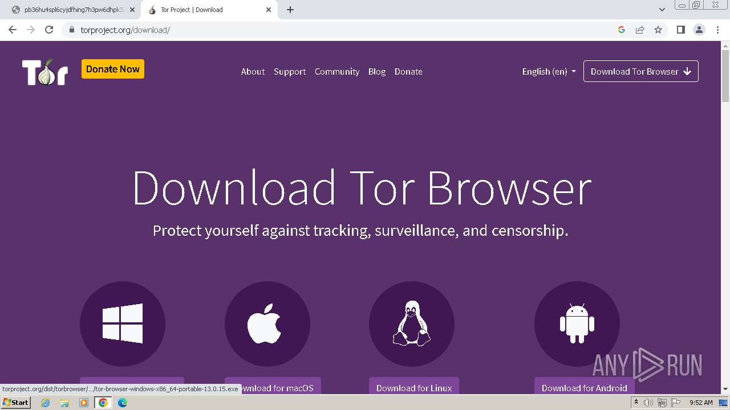Image resolution: width=730 pixels, height=410 pixels.
Task: Open the English (en) language dropdown
Action: [x=549, y=71]
